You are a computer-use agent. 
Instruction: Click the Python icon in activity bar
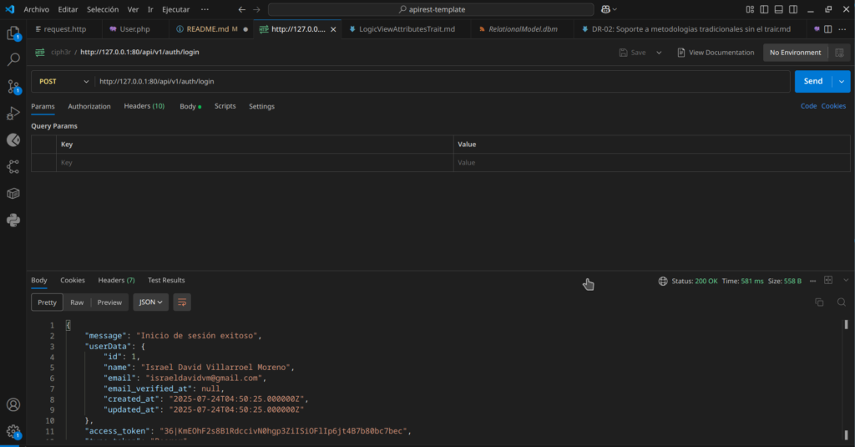13,220
